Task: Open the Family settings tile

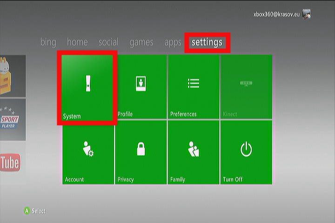Action: point(194,152)
